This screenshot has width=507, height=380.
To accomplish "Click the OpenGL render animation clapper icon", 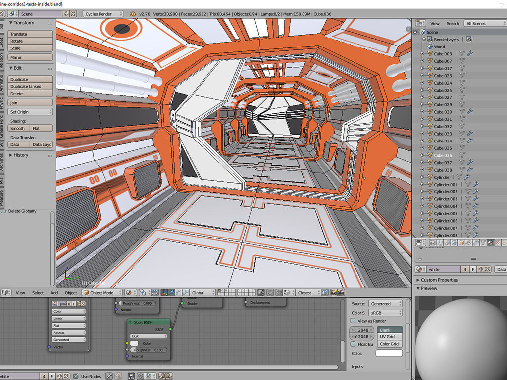I will [341, 293].
